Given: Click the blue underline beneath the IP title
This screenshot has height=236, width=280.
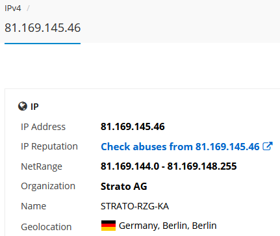Looking at the screenshot, I should pos(43,44).
